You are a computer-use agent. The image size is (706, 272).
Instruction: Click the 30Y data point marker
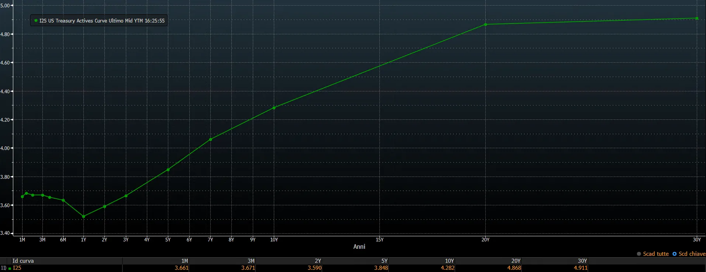697,18
